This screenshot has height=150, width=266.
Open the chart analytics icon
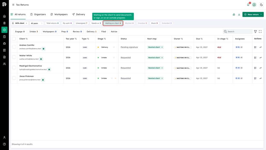click(x=234, y=15)
